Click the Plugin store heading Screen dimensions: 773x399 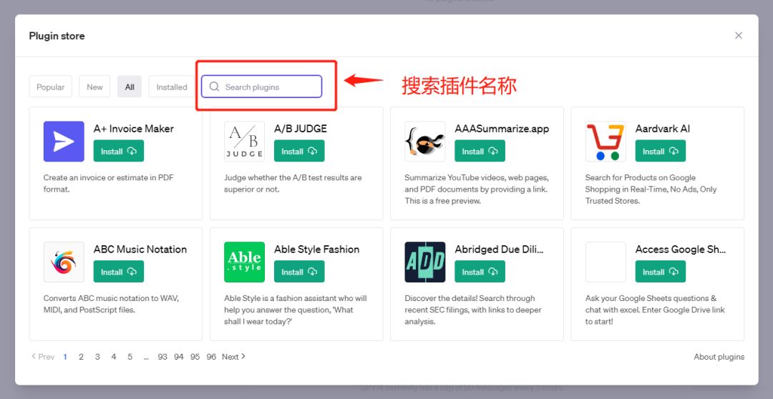(x=57, y=36)
